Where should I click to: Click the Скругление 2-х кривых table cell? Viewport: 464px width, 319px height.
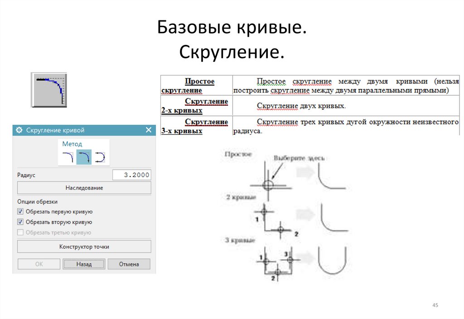(x=197, y=106)
